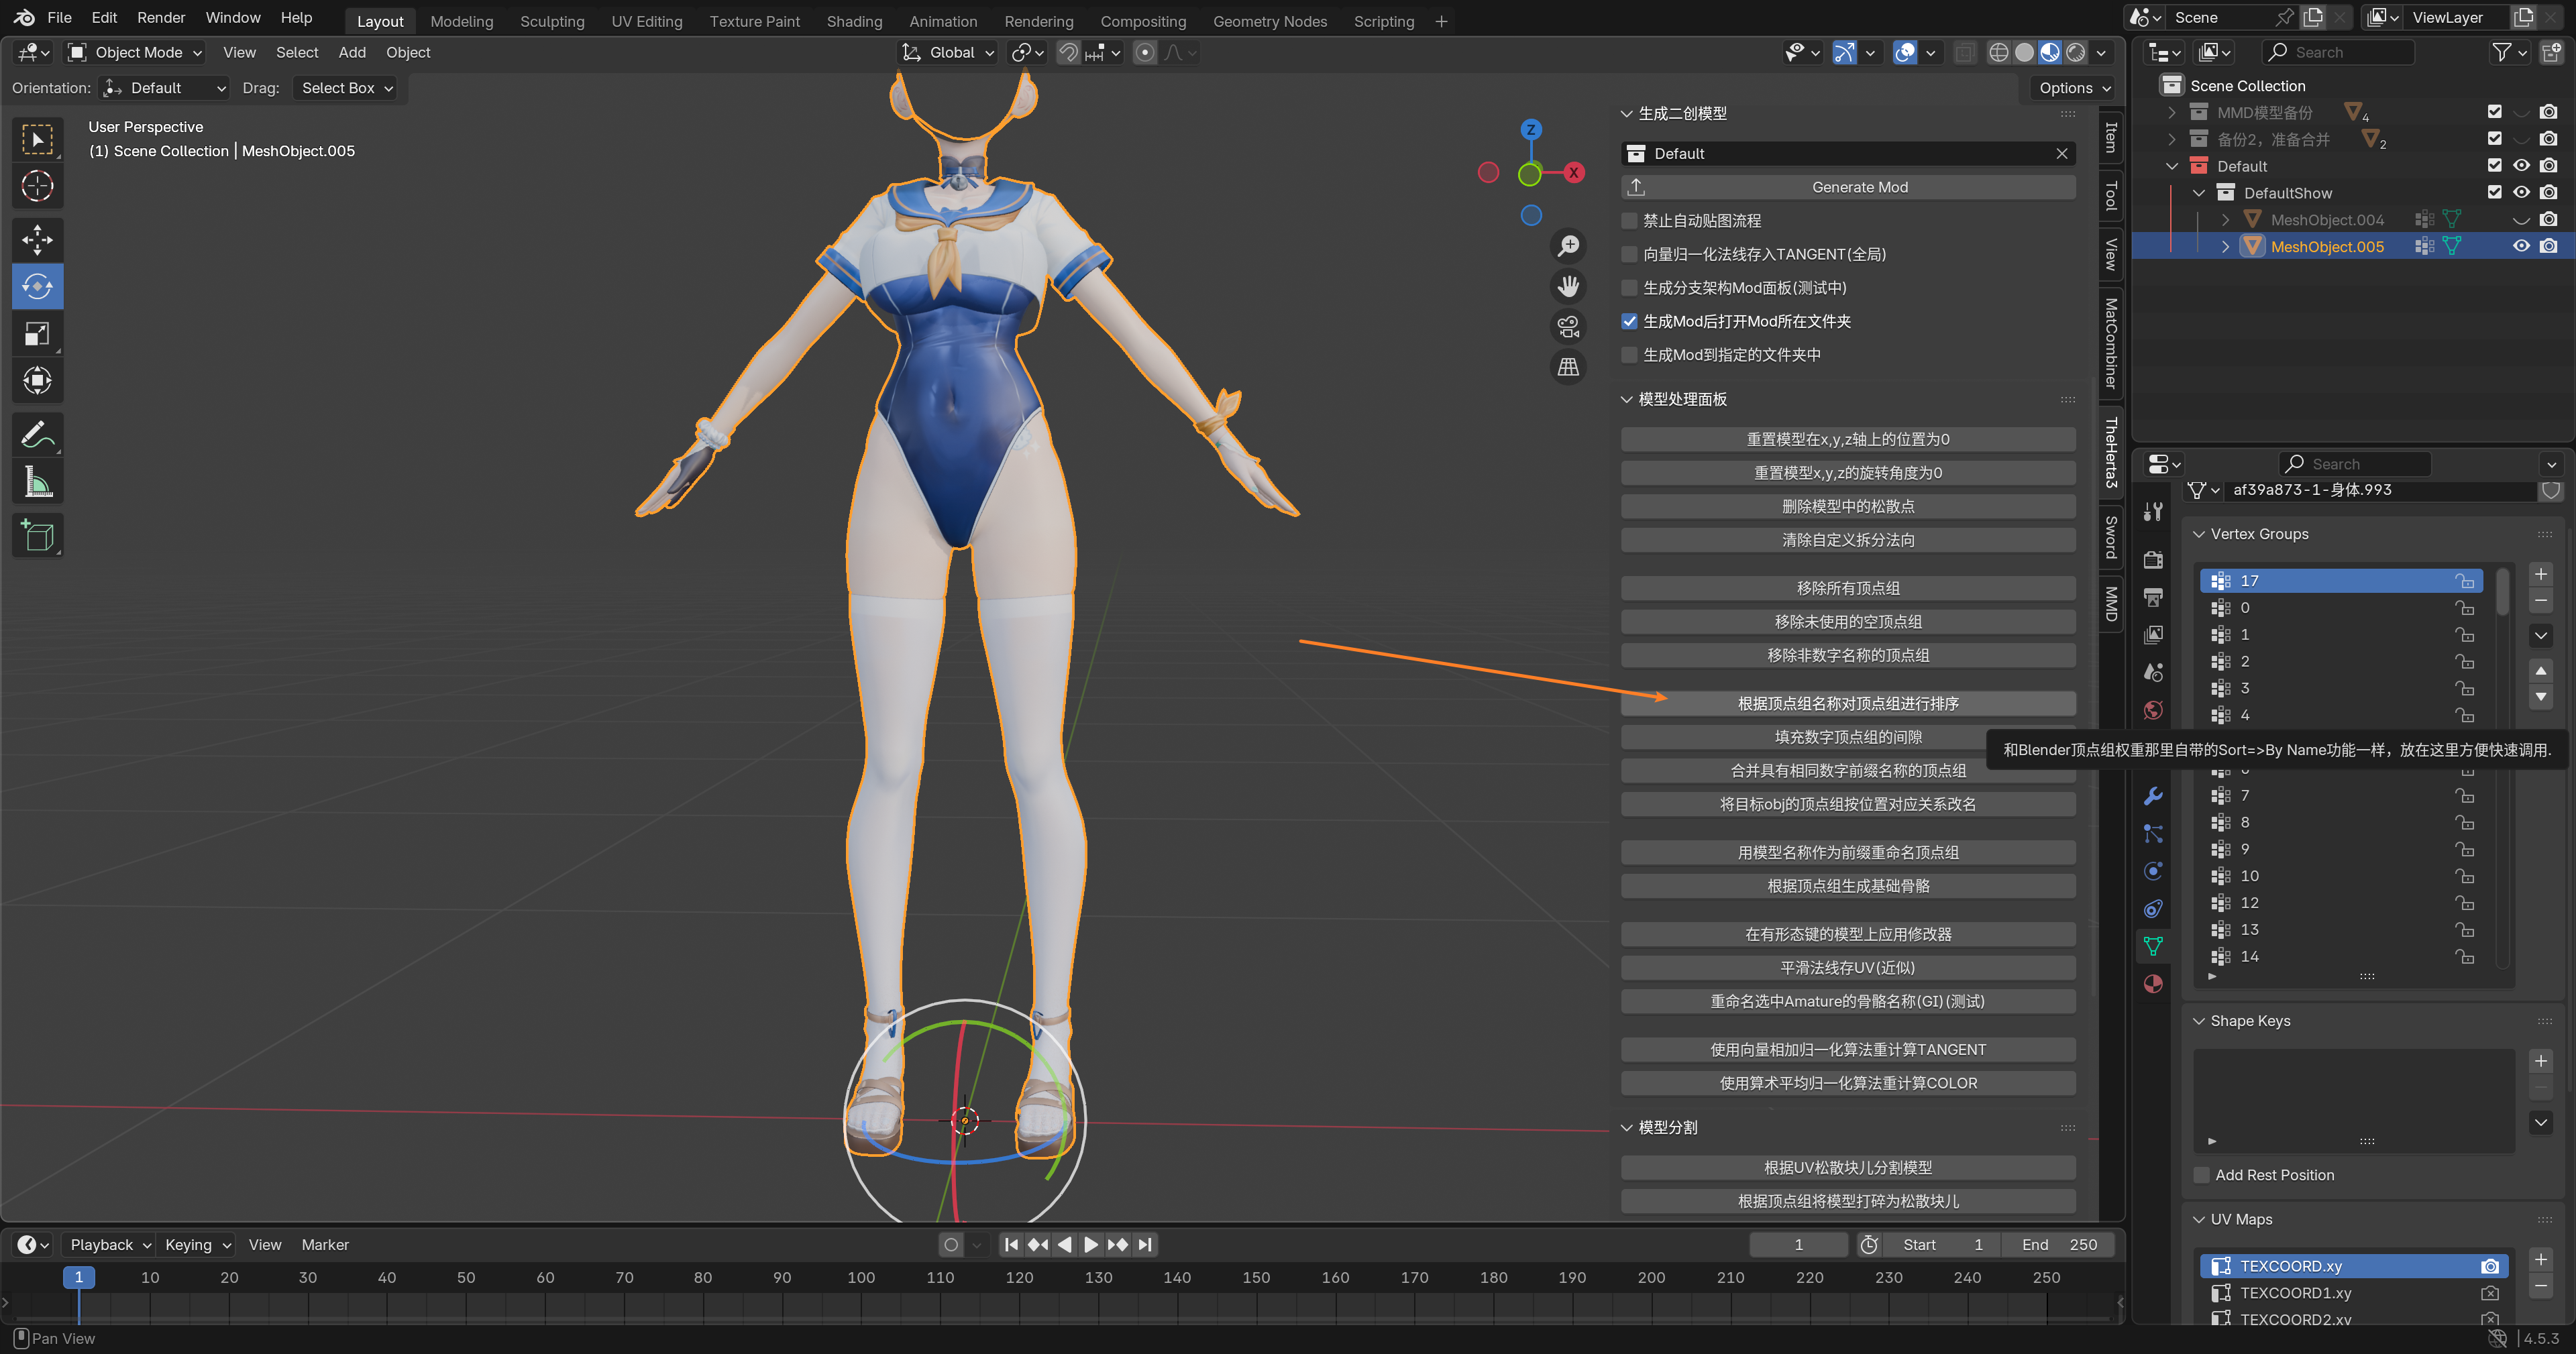Enable 生成分支架构Mod面板 checkbox

[x=1630, y=288]
